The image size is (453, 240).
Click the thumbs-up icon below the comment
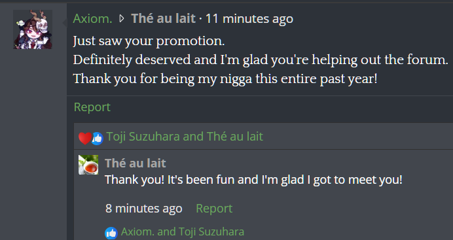(x=111, y=233)
